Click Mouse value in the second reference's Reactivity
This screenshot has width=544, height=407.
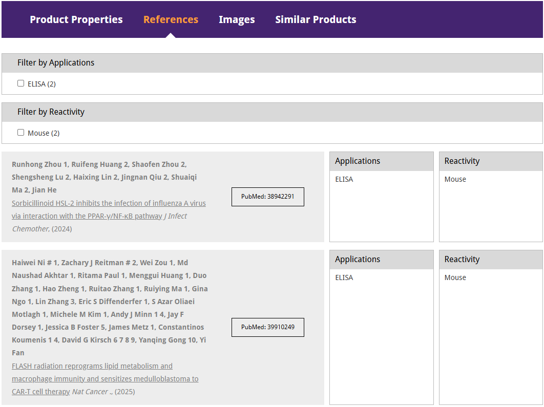pyautogui.click(x=455, y=277)
